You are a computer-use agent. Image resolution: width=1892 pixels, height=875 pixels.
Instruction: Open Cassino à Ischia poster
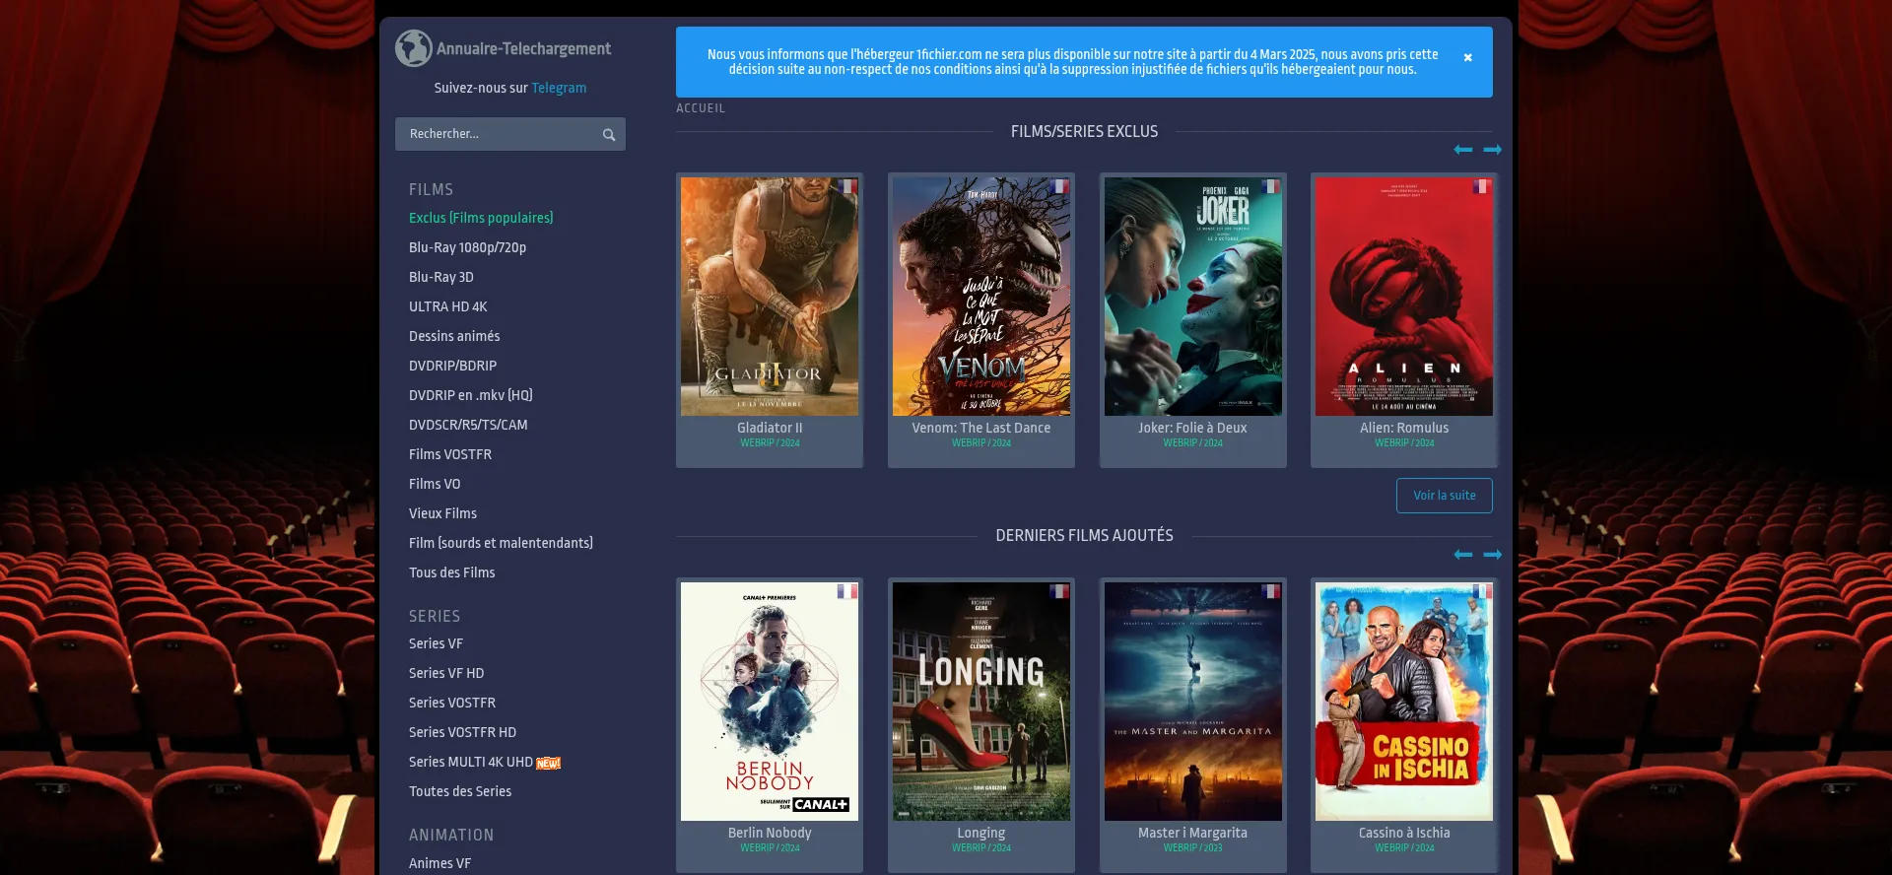click(x=1403, y=701)
